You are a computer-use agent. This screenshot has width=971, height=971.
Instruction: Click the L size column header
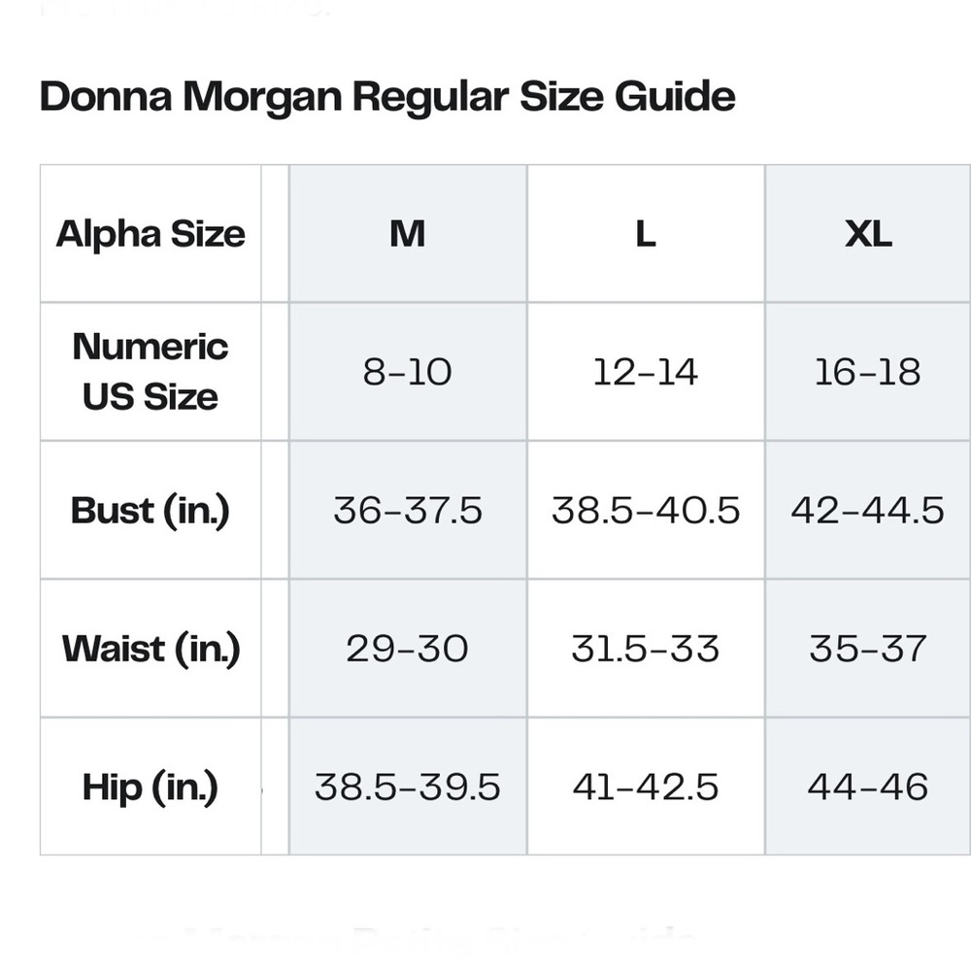646,233
